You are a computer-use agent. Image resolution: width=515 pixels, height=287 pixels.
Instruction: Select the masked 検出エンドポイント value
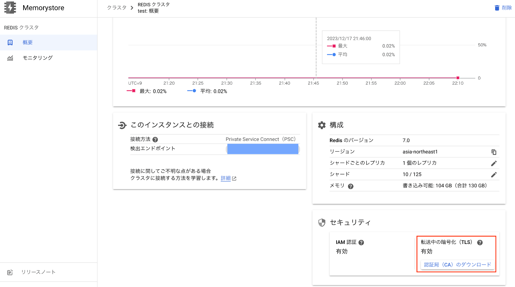click(x=263, y=149)
